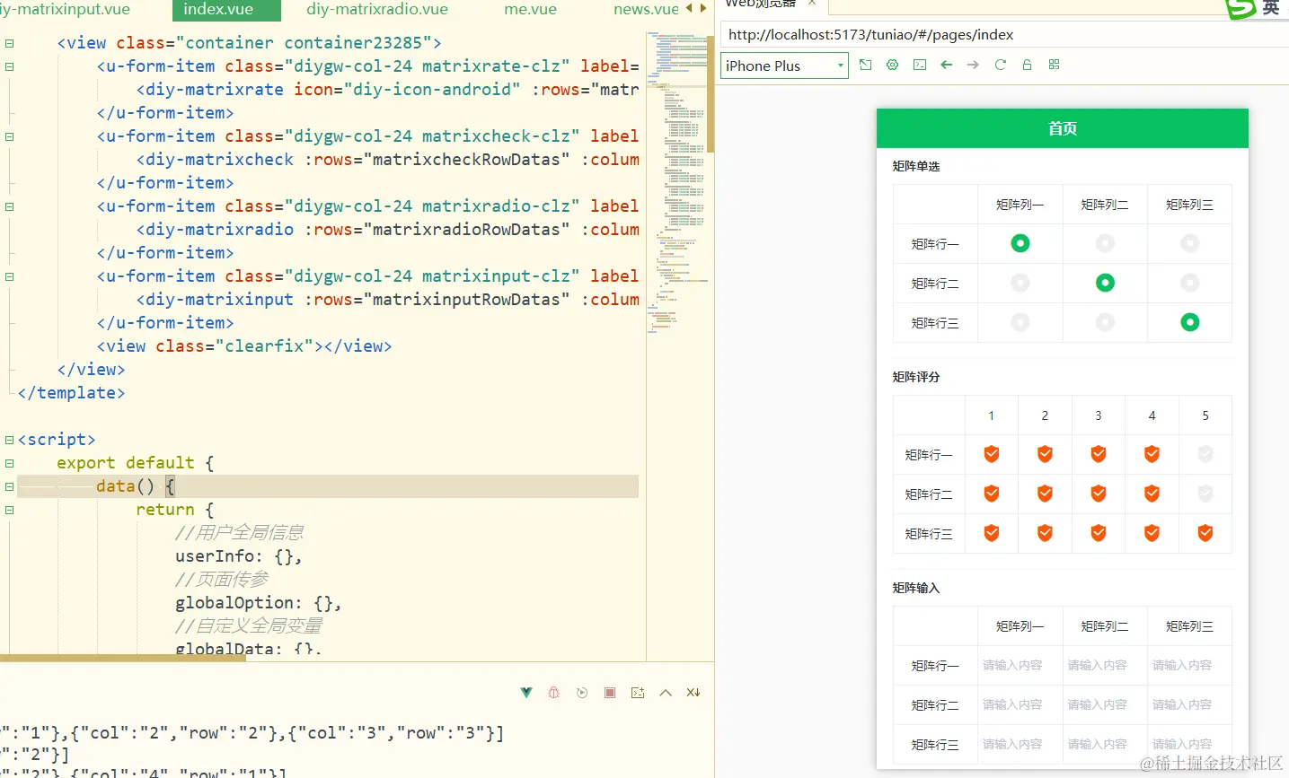Viewport: 1289px width, 778px height.
Task: Toggle the lock icon in browser toolbar
Action: (1027, 65)
